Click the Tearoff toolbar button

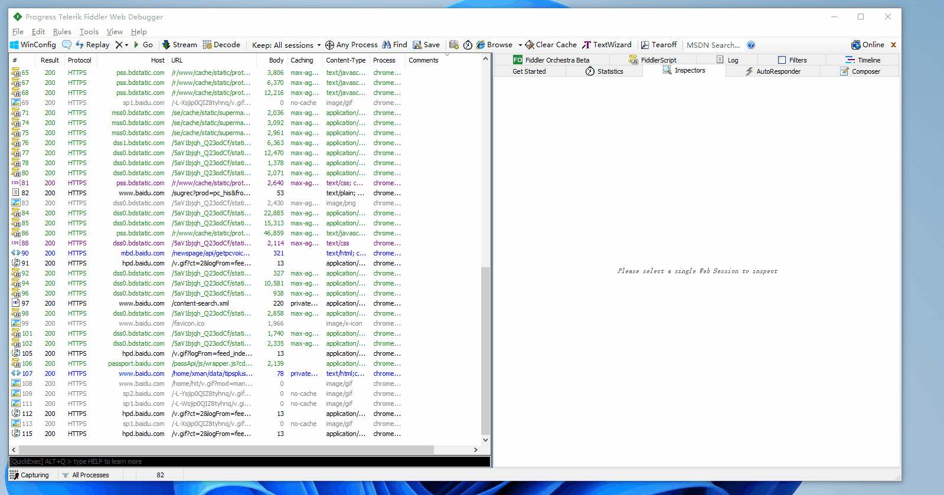point(659,45)
